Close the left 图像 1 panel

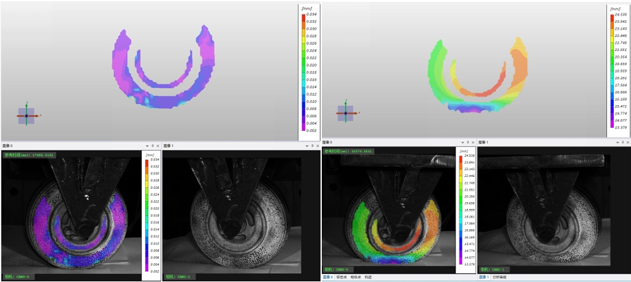click(x=317, y=145)
